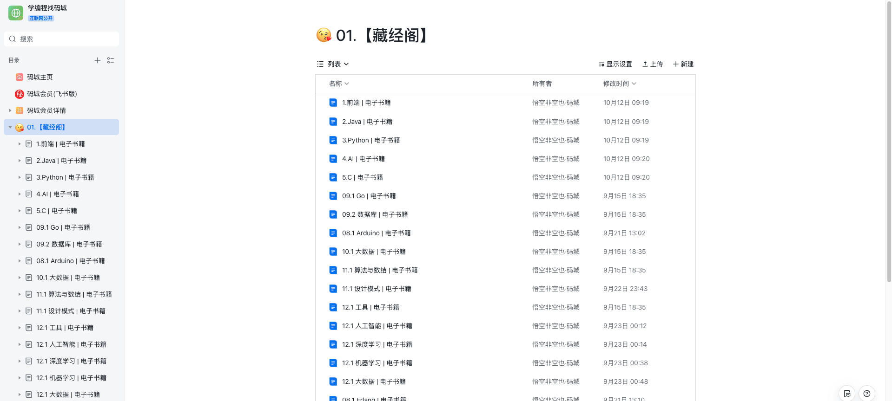Click the sidebar page icon for 12.1 机器学习
The height and width of the screenshot is (401, 892).
(29, 378)
